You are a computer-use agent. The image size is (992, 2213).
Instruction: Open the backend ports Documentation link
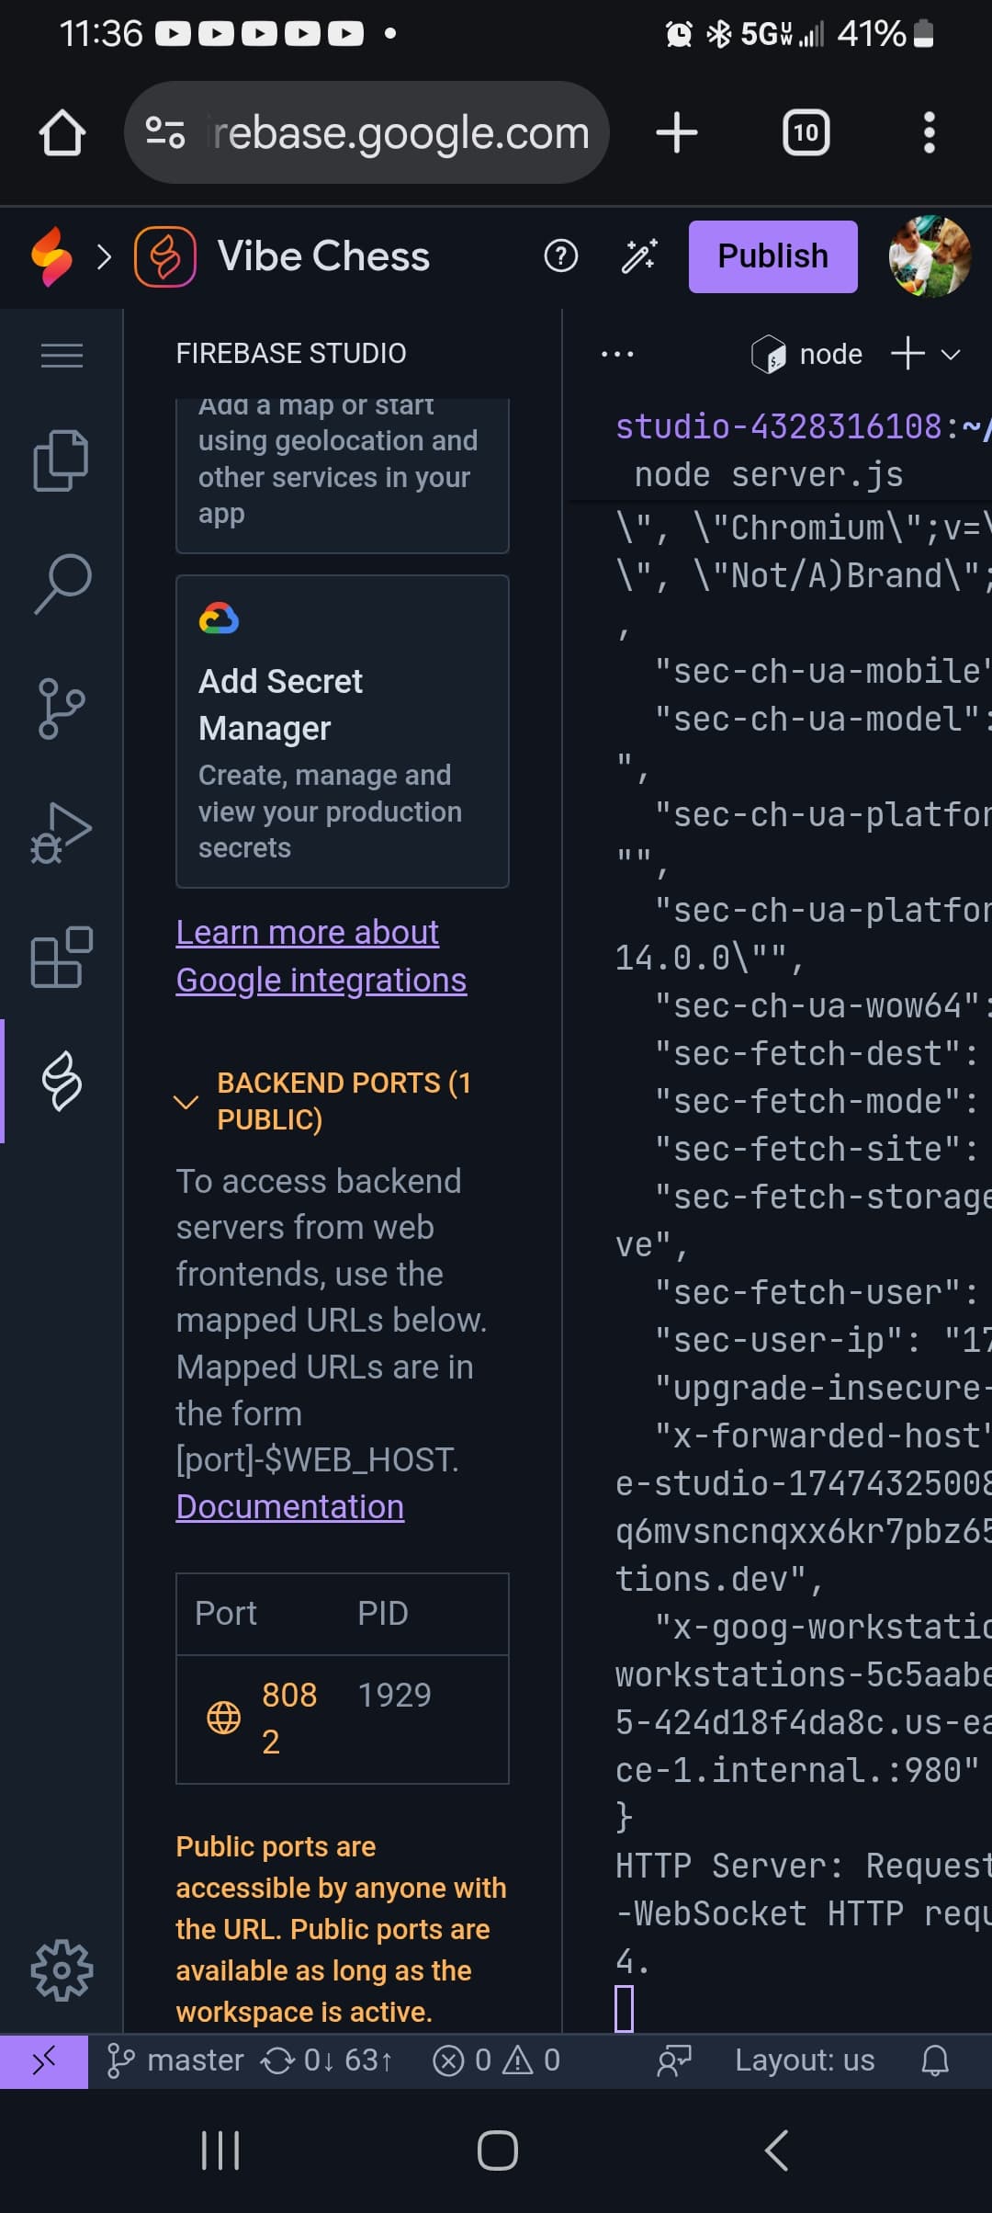pyautogui.click(x=289, y=1507)
